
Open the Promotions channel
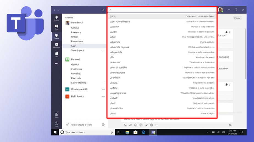click(x=77, y=41)
